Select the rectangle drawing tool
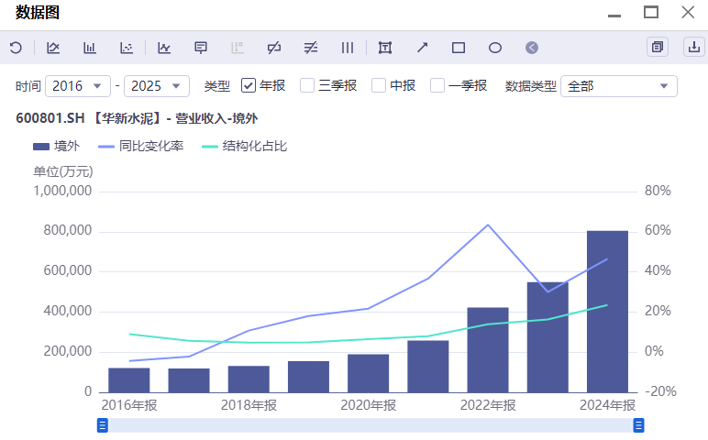This screenshot has height=440, width=708. pos(459,48)
